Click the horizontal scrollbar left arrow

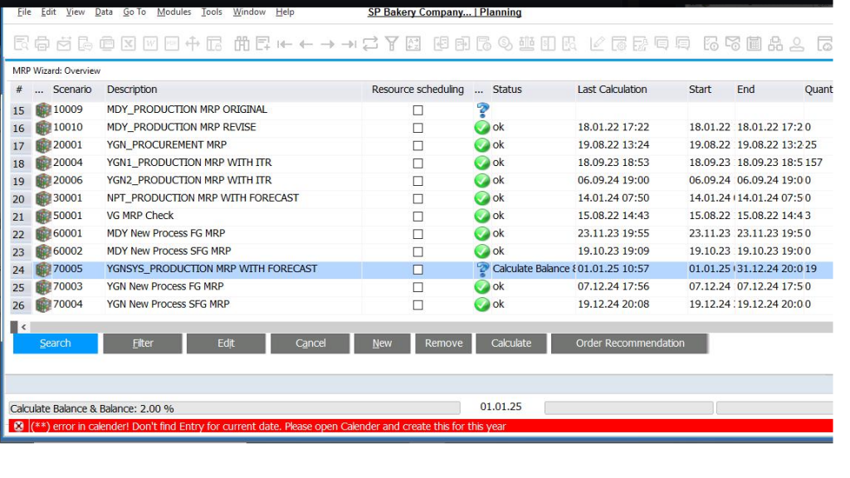23,328
